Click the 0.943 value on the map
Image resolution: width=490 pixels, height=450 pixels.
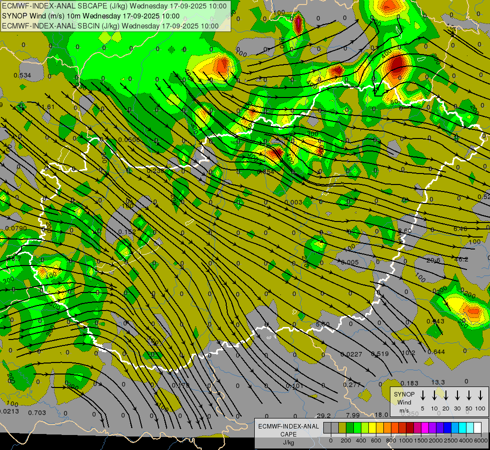(435, 321)
